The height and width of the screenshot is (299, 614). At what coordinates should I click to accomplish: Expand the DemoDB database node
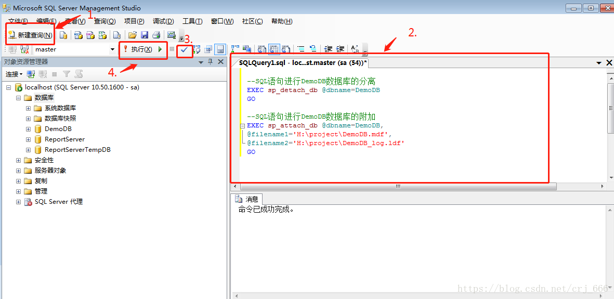(28, 129)
